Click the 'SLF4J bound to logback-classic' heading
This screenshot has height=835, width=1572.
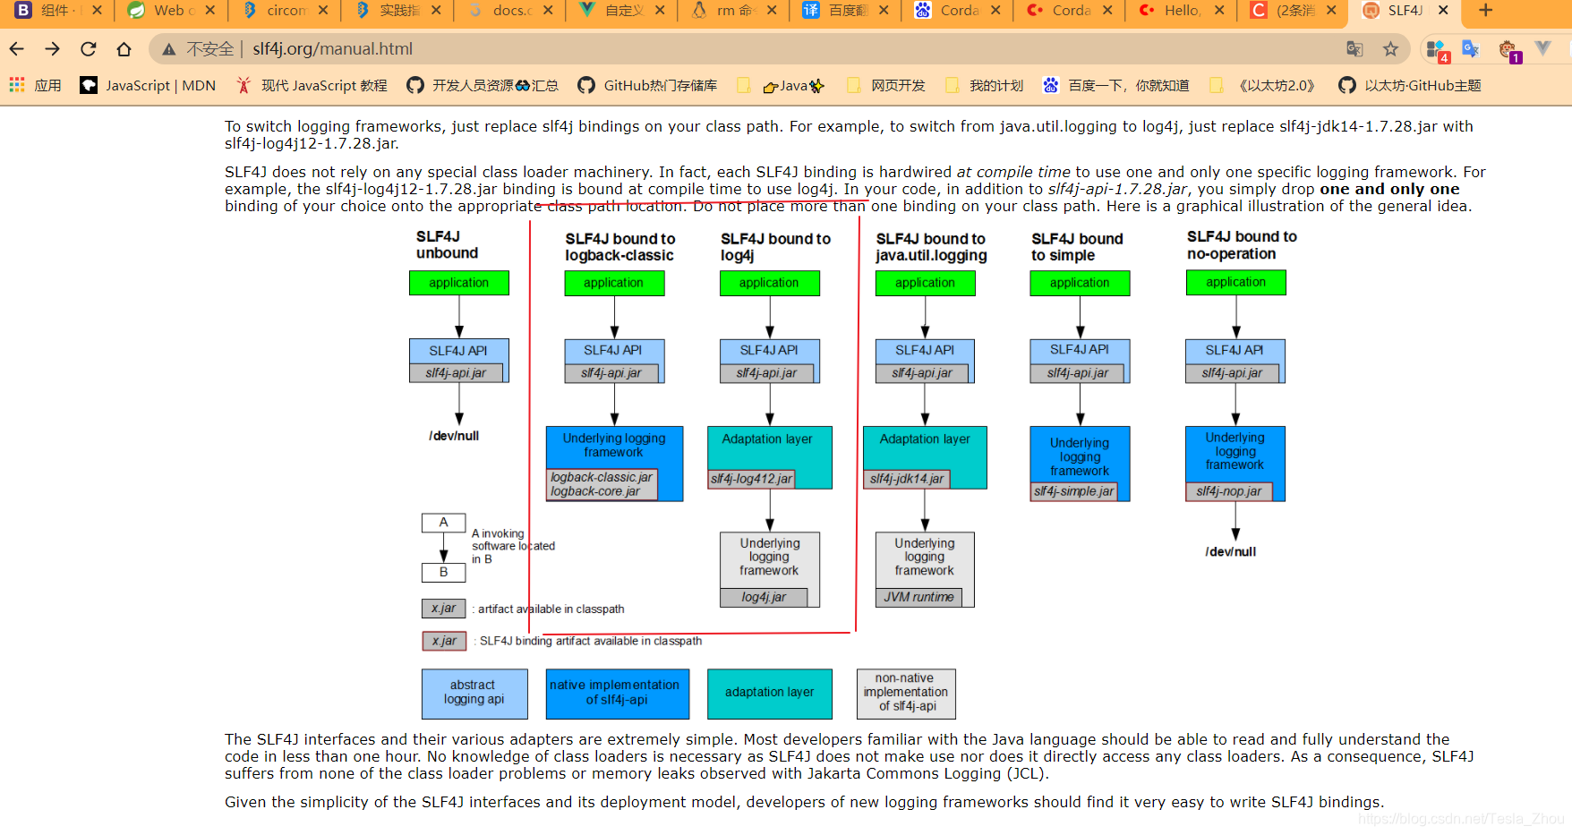619,247
